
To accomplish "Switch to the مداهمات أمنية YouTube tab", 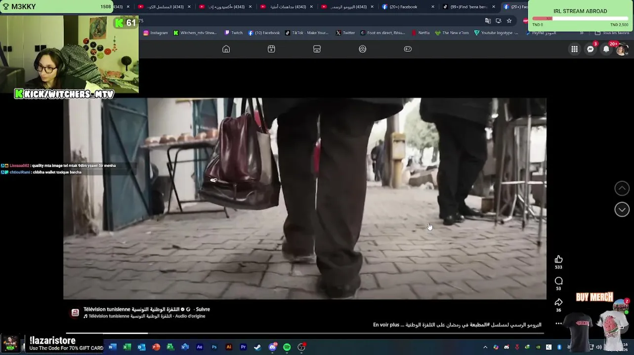I will coord(287,7).
